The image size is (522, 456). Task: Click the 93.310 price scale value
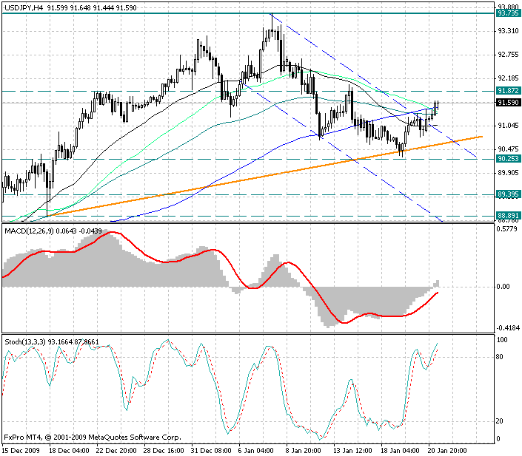click(x=508, y=31)
